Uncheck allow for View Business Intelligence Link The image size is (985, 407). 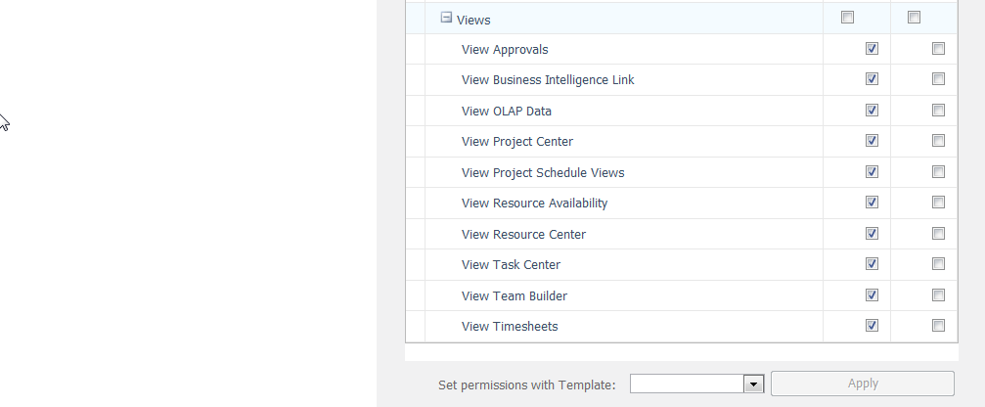click(872, 78)
